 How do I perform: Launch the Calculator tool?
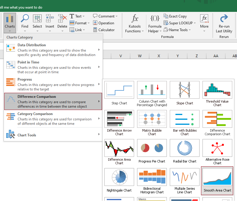pos(104,30)
